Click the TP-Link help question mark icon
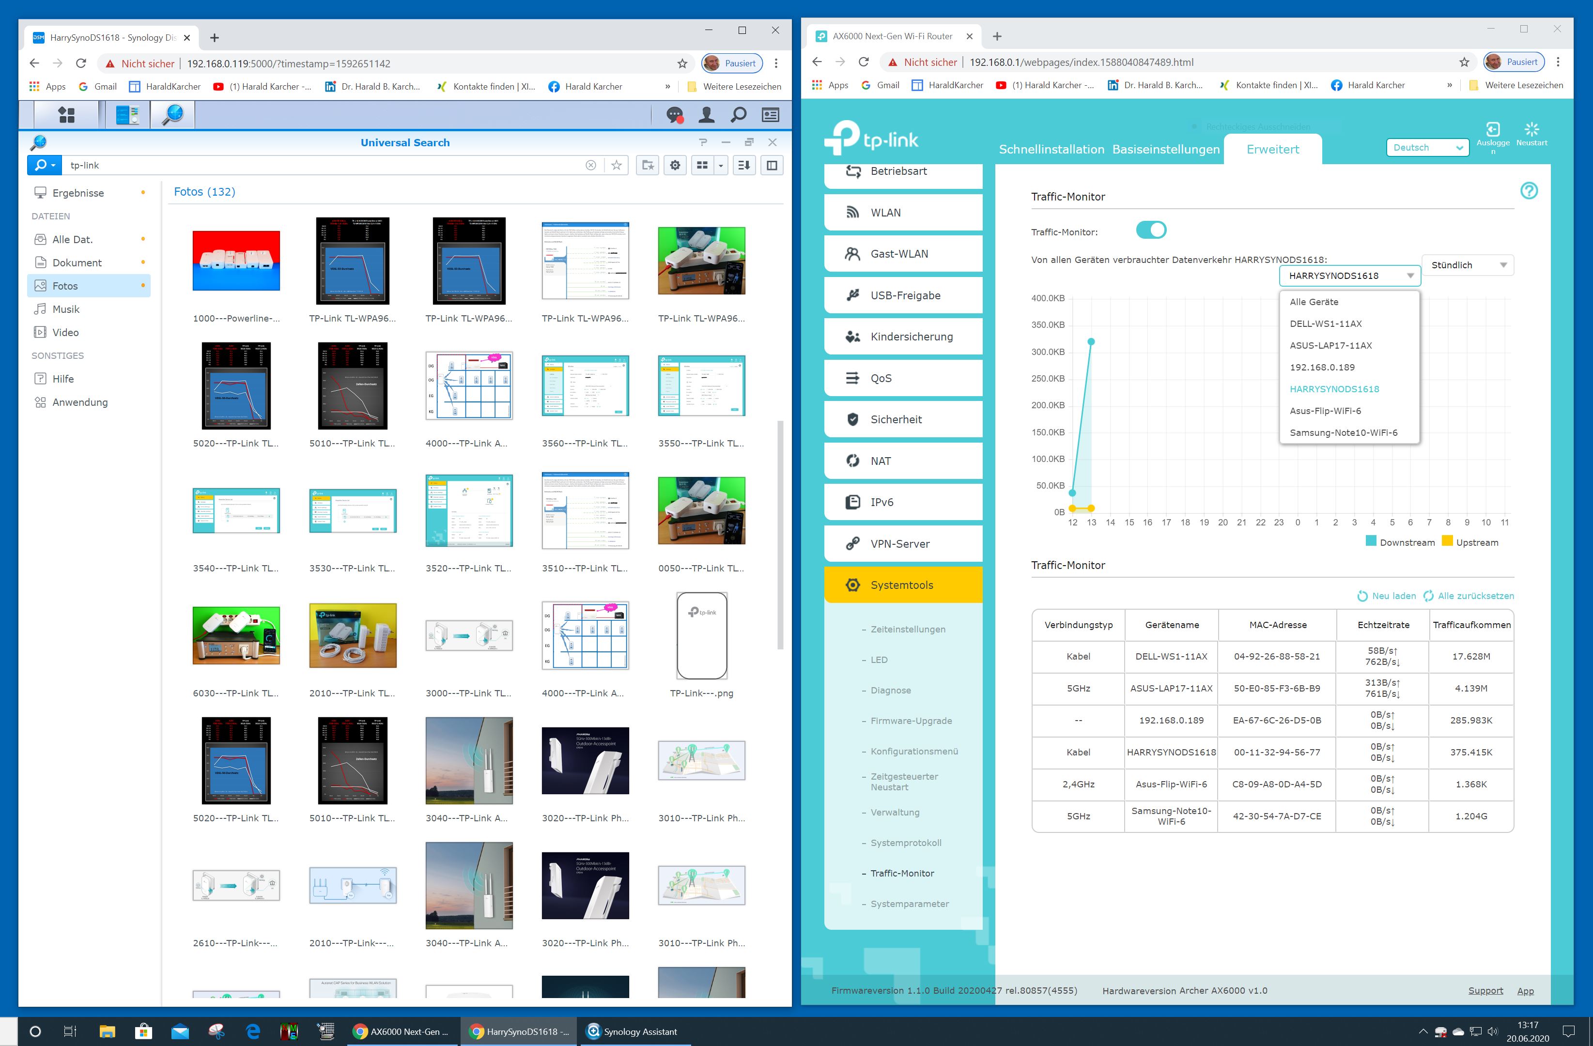Image resolution: width=1593 pixels, height=1046 pixels. (x=1529, y=191)
